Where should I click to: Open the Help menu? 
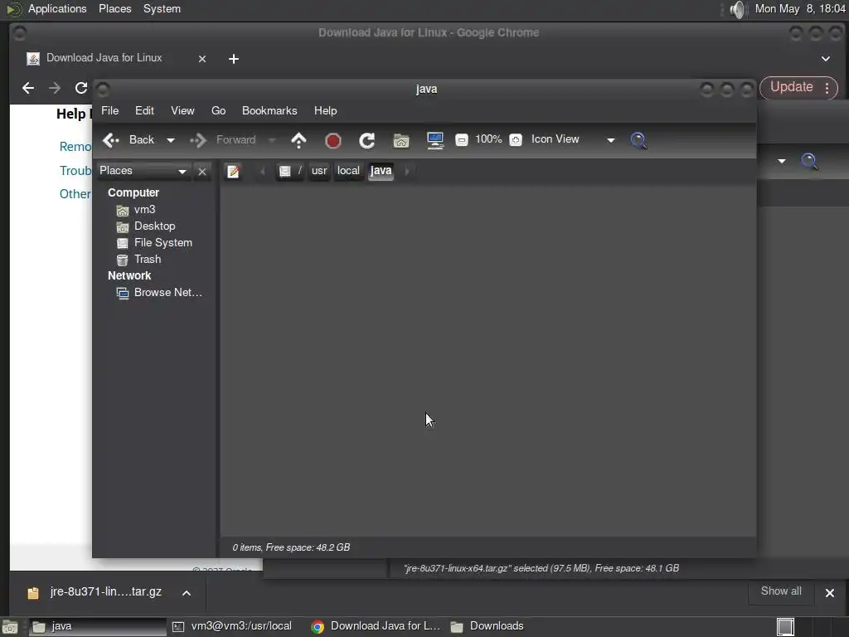coord(325,111)
